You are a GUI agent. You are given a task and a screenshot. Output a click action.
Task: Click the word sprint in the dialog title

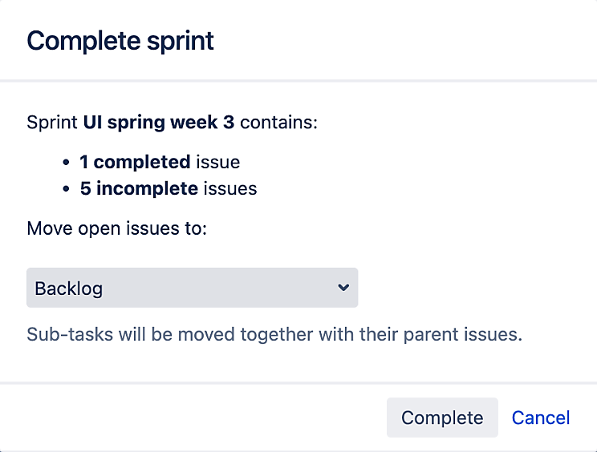click(x=181, y=42)
